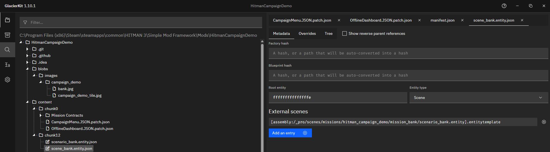The height and width of the screenshot is (152, 550).
Task: Open the file explorer sidebar icon
Action: pyautogui.click(x=7, y=20)
